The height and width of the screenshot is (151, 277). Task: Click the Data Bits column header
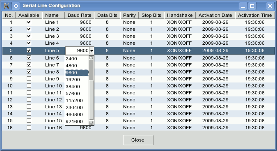coord(107,15)
